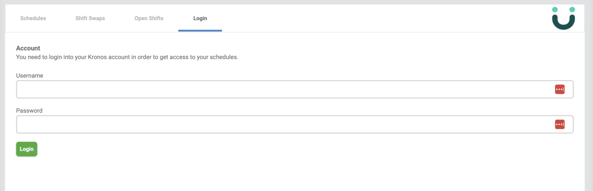Focus the Username input field
The height and width of the screenshot is (191, 593).
point(295,89)
